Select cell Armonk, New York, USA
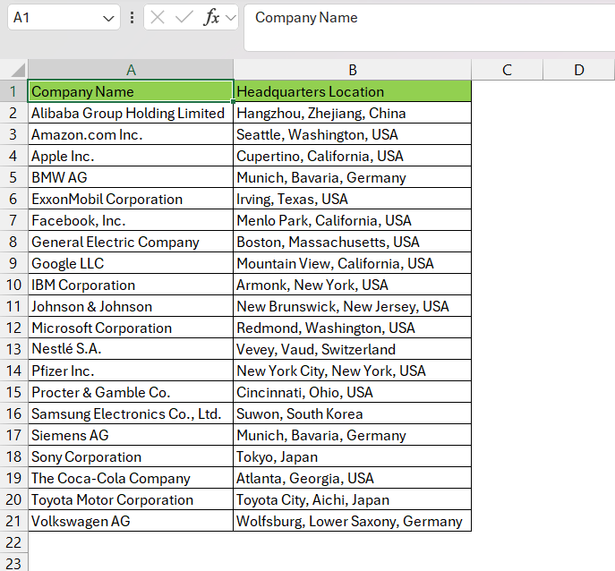Viewport: 615px width, 571px height. (x=352, y=285)
